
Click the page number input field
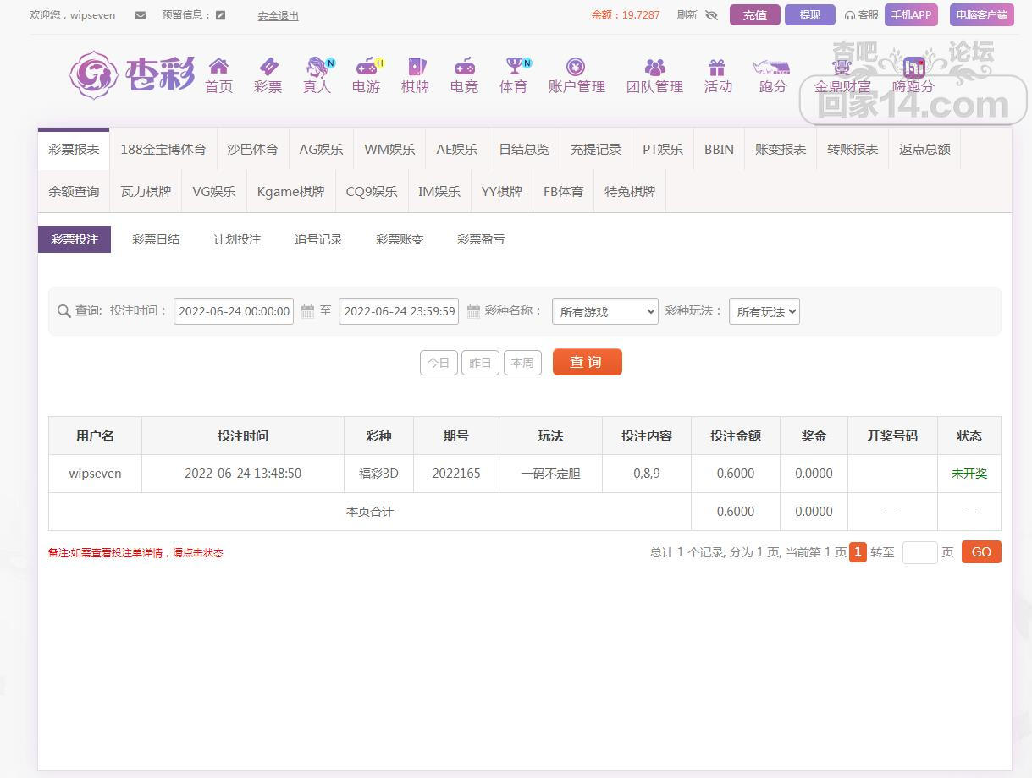coord(919,552)
